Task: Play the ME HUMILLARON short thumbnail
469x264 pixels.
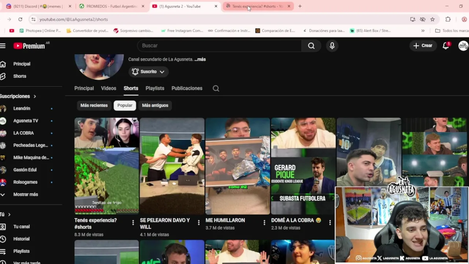Action: click(238, 166)
